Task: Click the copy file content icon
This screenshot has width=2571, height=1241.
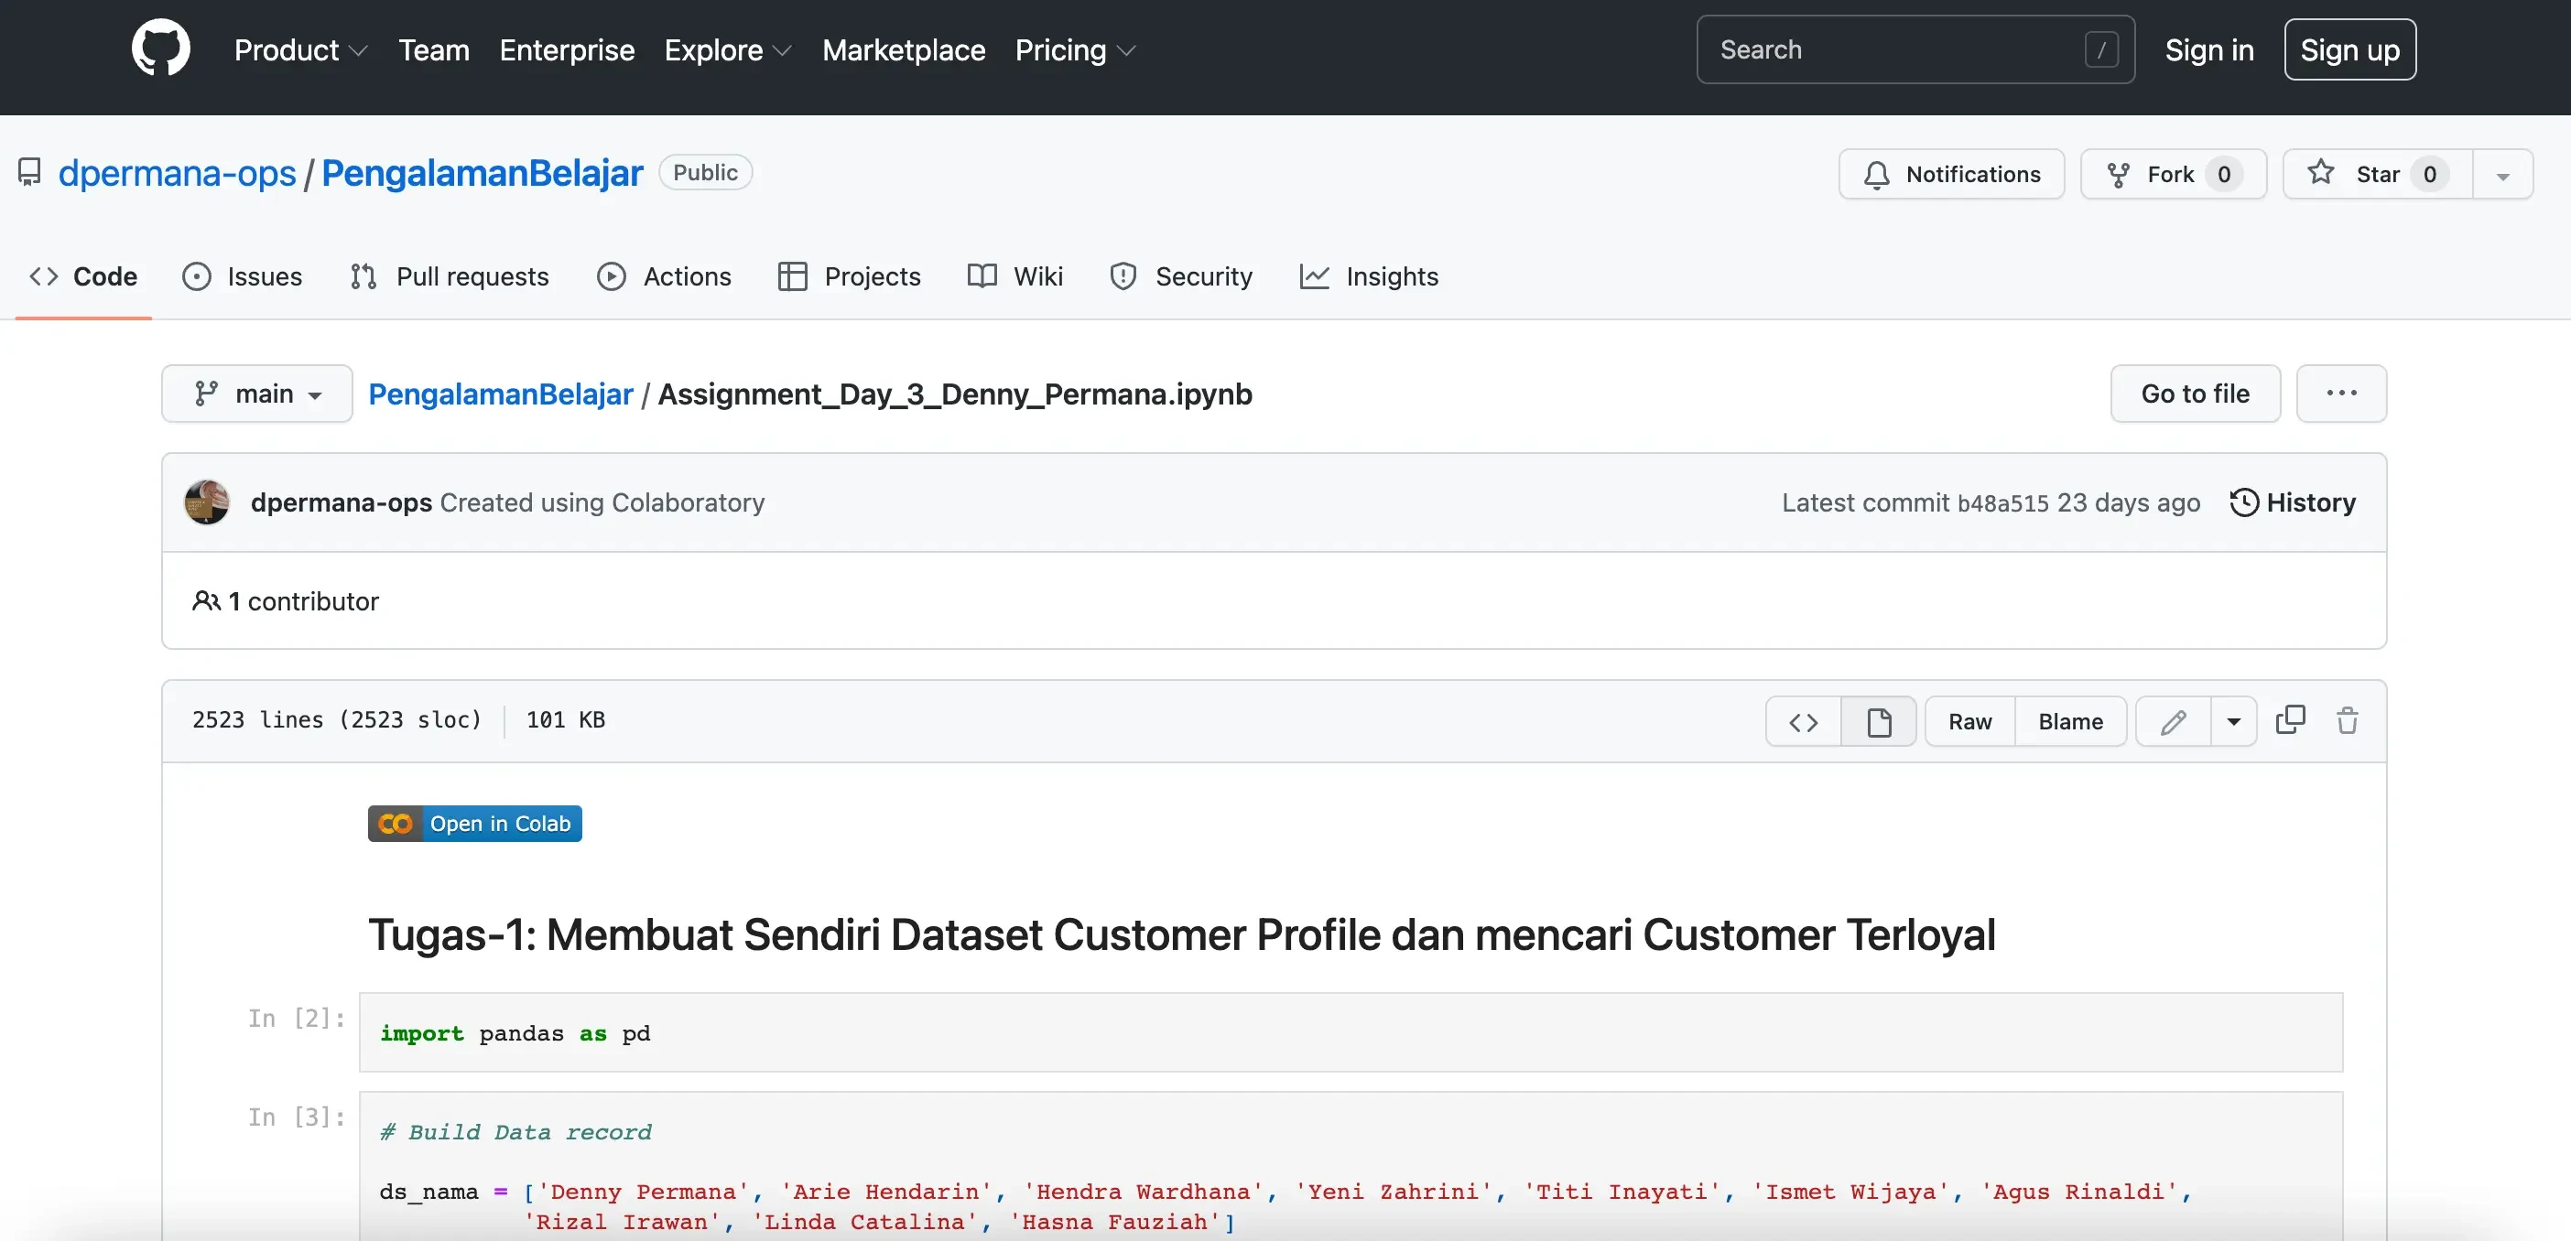Action: (x=2291, y=721)
